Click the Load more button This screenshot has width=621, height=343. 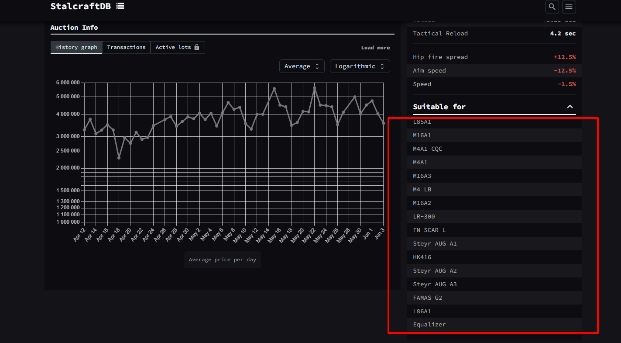click(376, 48)
